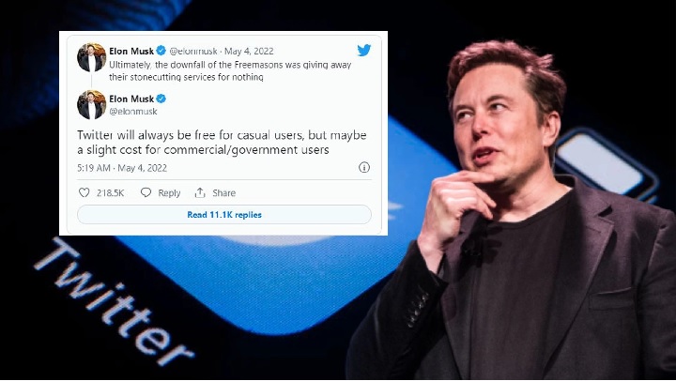This screenshot has width=676, height=381.
Task: Click the 218.5K likes count
Action: 111,193
